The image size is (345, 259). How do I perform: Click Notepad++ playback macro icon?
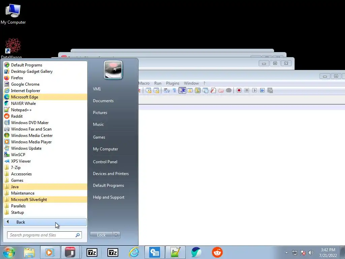click(x=255, y=90)
